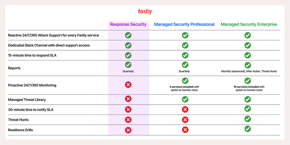The height and width of the screenshot is (145, 290).
Task: Click Enterprise green check for Readiness Drills
Action: [247, 129]
